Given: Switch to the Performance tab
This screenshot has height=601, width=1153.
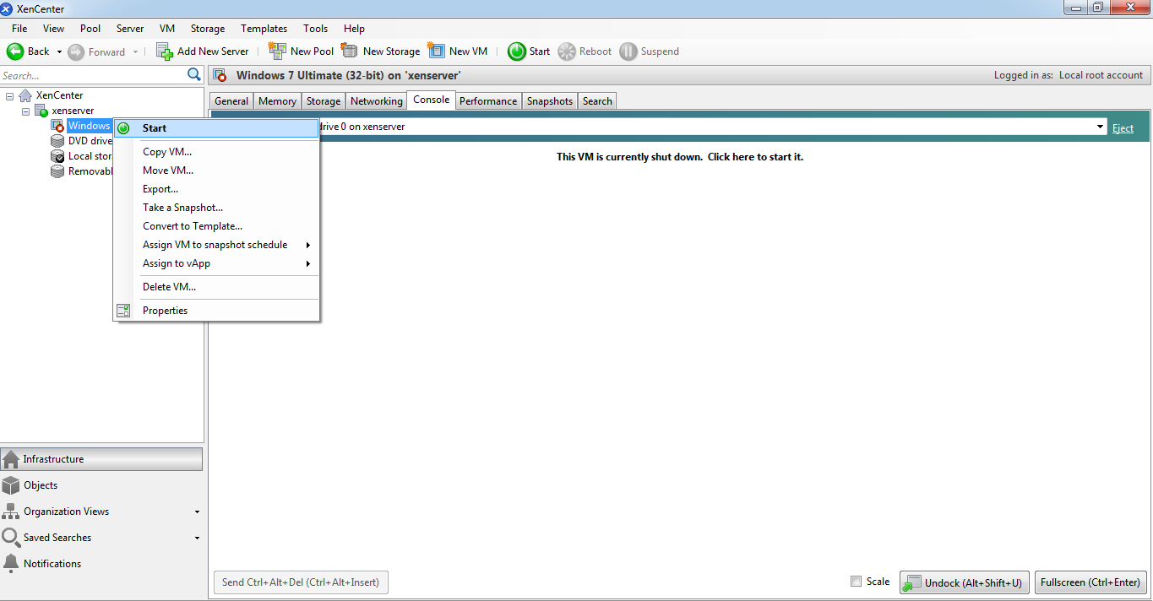Looking at the screenshot, I should [x=488, y=101].
